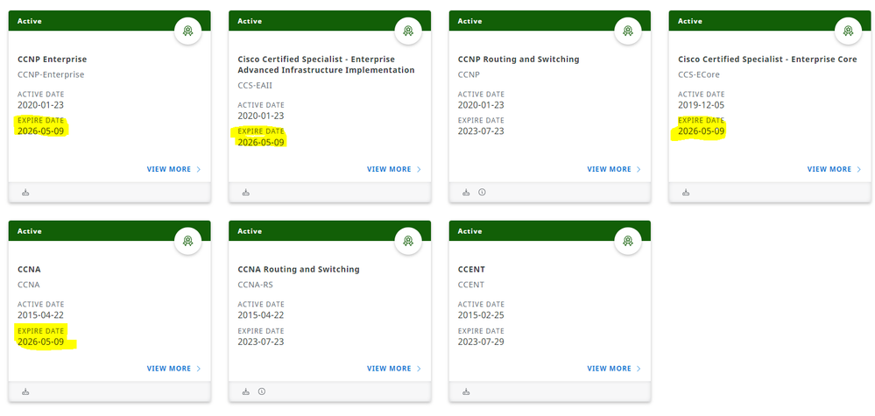Click the 'CCS-ECore' code text
This screenshot has width=875, height=416.
pyautogui.click(x=699, y=74)
